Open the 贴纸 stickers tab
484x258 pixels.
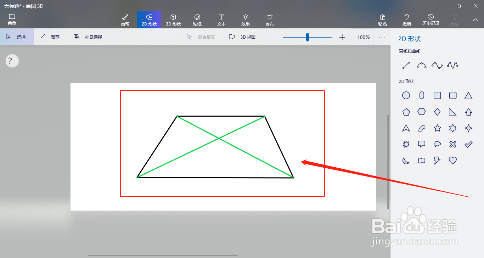197,20
